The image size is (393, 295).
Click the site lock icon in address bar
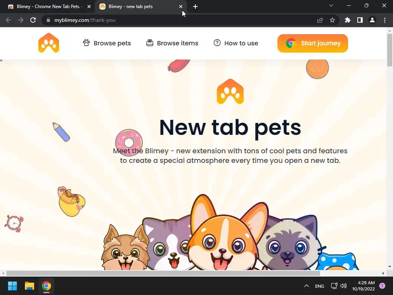[48, 20]
